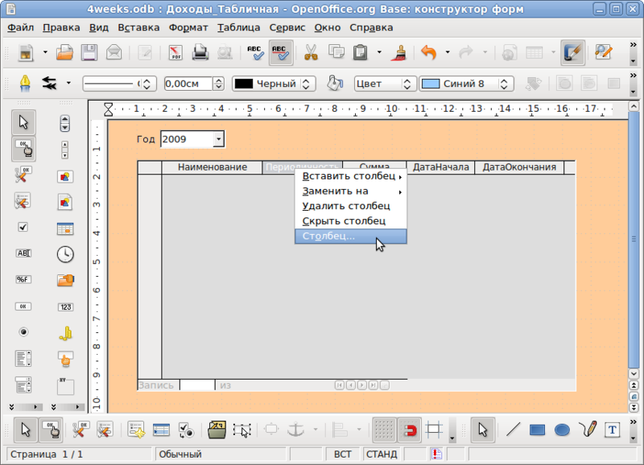Save the form with the floppy disk icon
Viewport: 644px width, 465px height.
coord(89,53)
